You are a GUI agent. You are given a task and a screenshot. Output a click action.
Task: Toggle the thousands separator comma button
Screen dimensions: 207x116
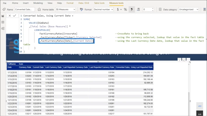click(132, 10)
